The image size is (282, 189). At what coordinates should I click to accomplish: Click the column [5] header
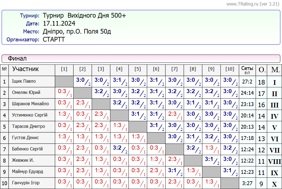pyautogui.click(x=138, y=69)
